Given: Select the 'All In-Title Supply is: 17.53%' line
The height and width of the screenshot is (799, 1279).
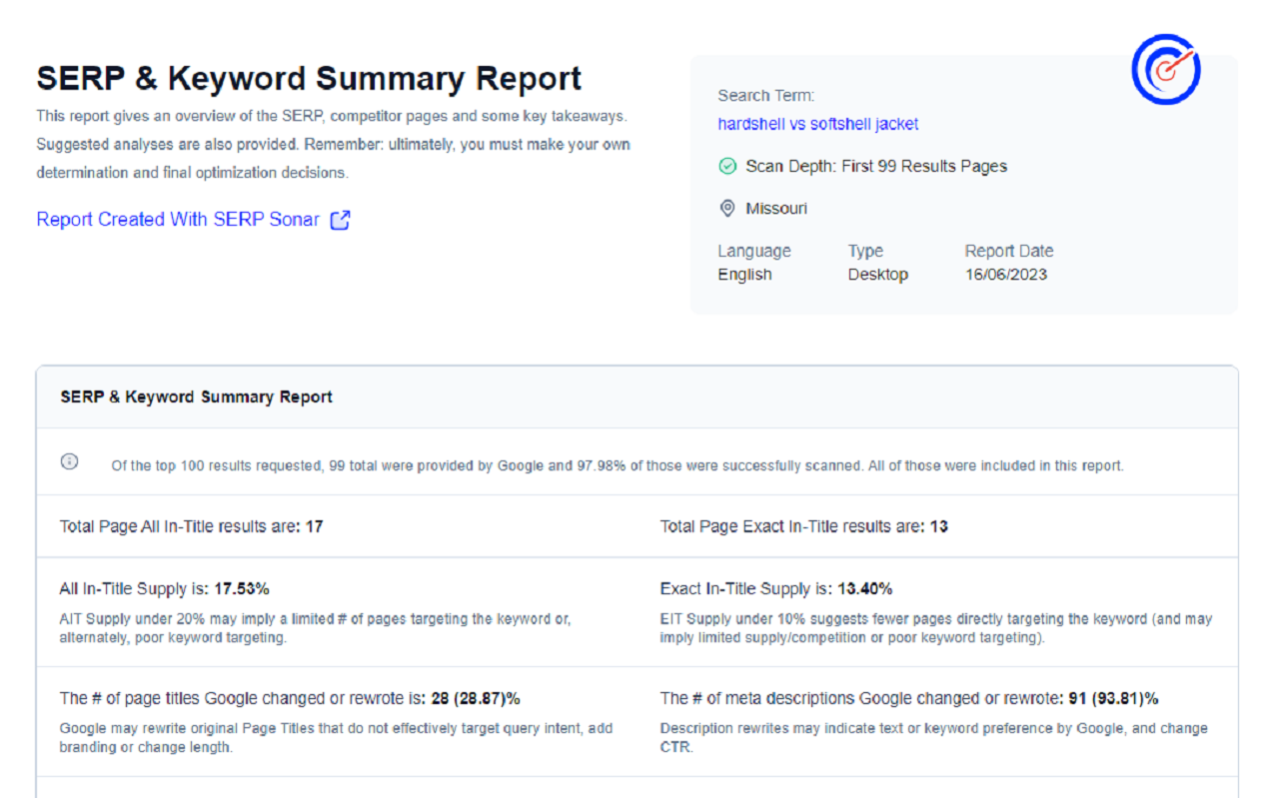Looking at the screenshot, I should [x=164, y=588].
